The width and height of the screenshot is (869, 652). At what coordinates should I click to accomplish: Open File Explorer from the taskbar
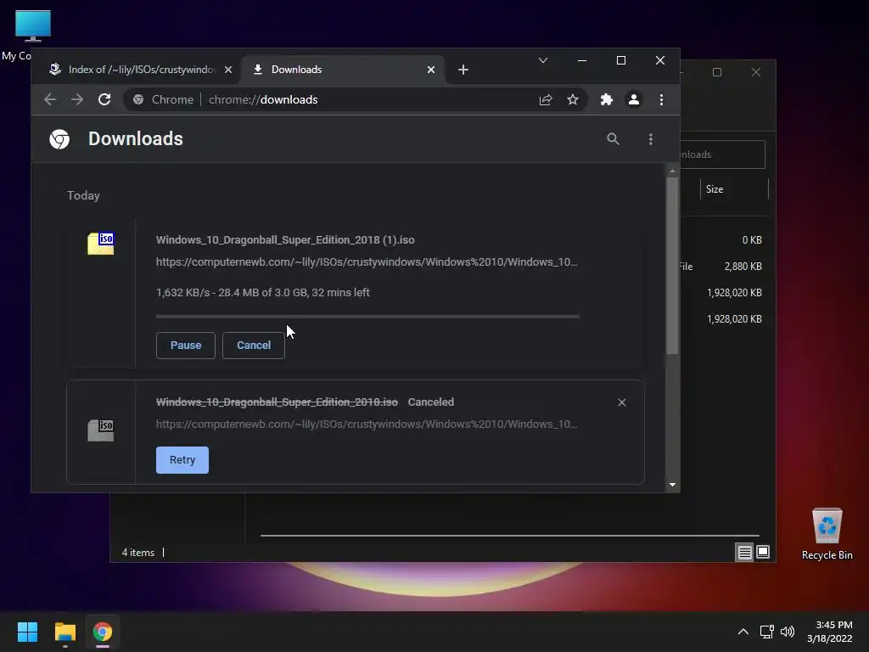(x=64, y=632)
